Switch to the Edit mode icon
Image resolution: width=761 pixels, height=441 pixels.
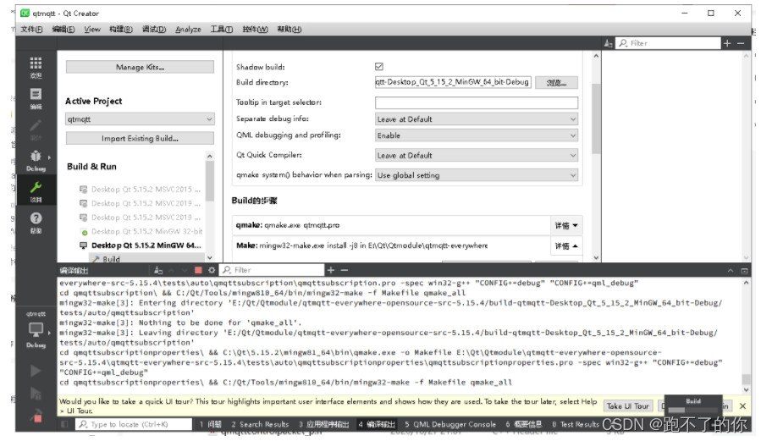(x=36, y=98)
